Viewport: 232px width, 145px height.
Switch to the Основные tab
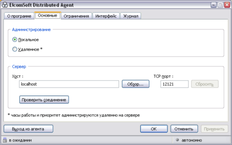pyautogui.click(x=47, y=16)
